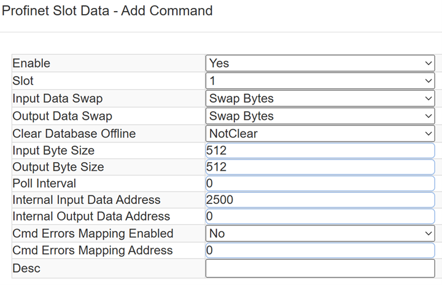Screen dimensions: 442x285
Task: Click the Input Byte Size field
Action: tap(320, 150)
